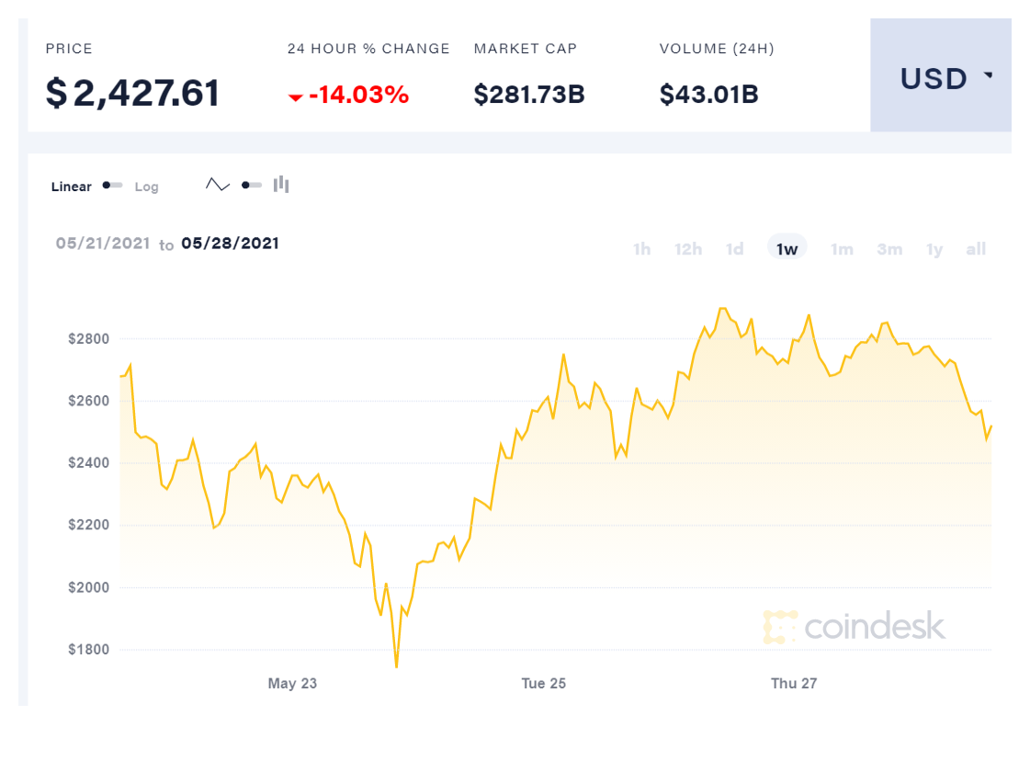The width and height of the screenshot is (1030, 761).
Task: Click the Log scale label
Action: [x=147, y=187]
